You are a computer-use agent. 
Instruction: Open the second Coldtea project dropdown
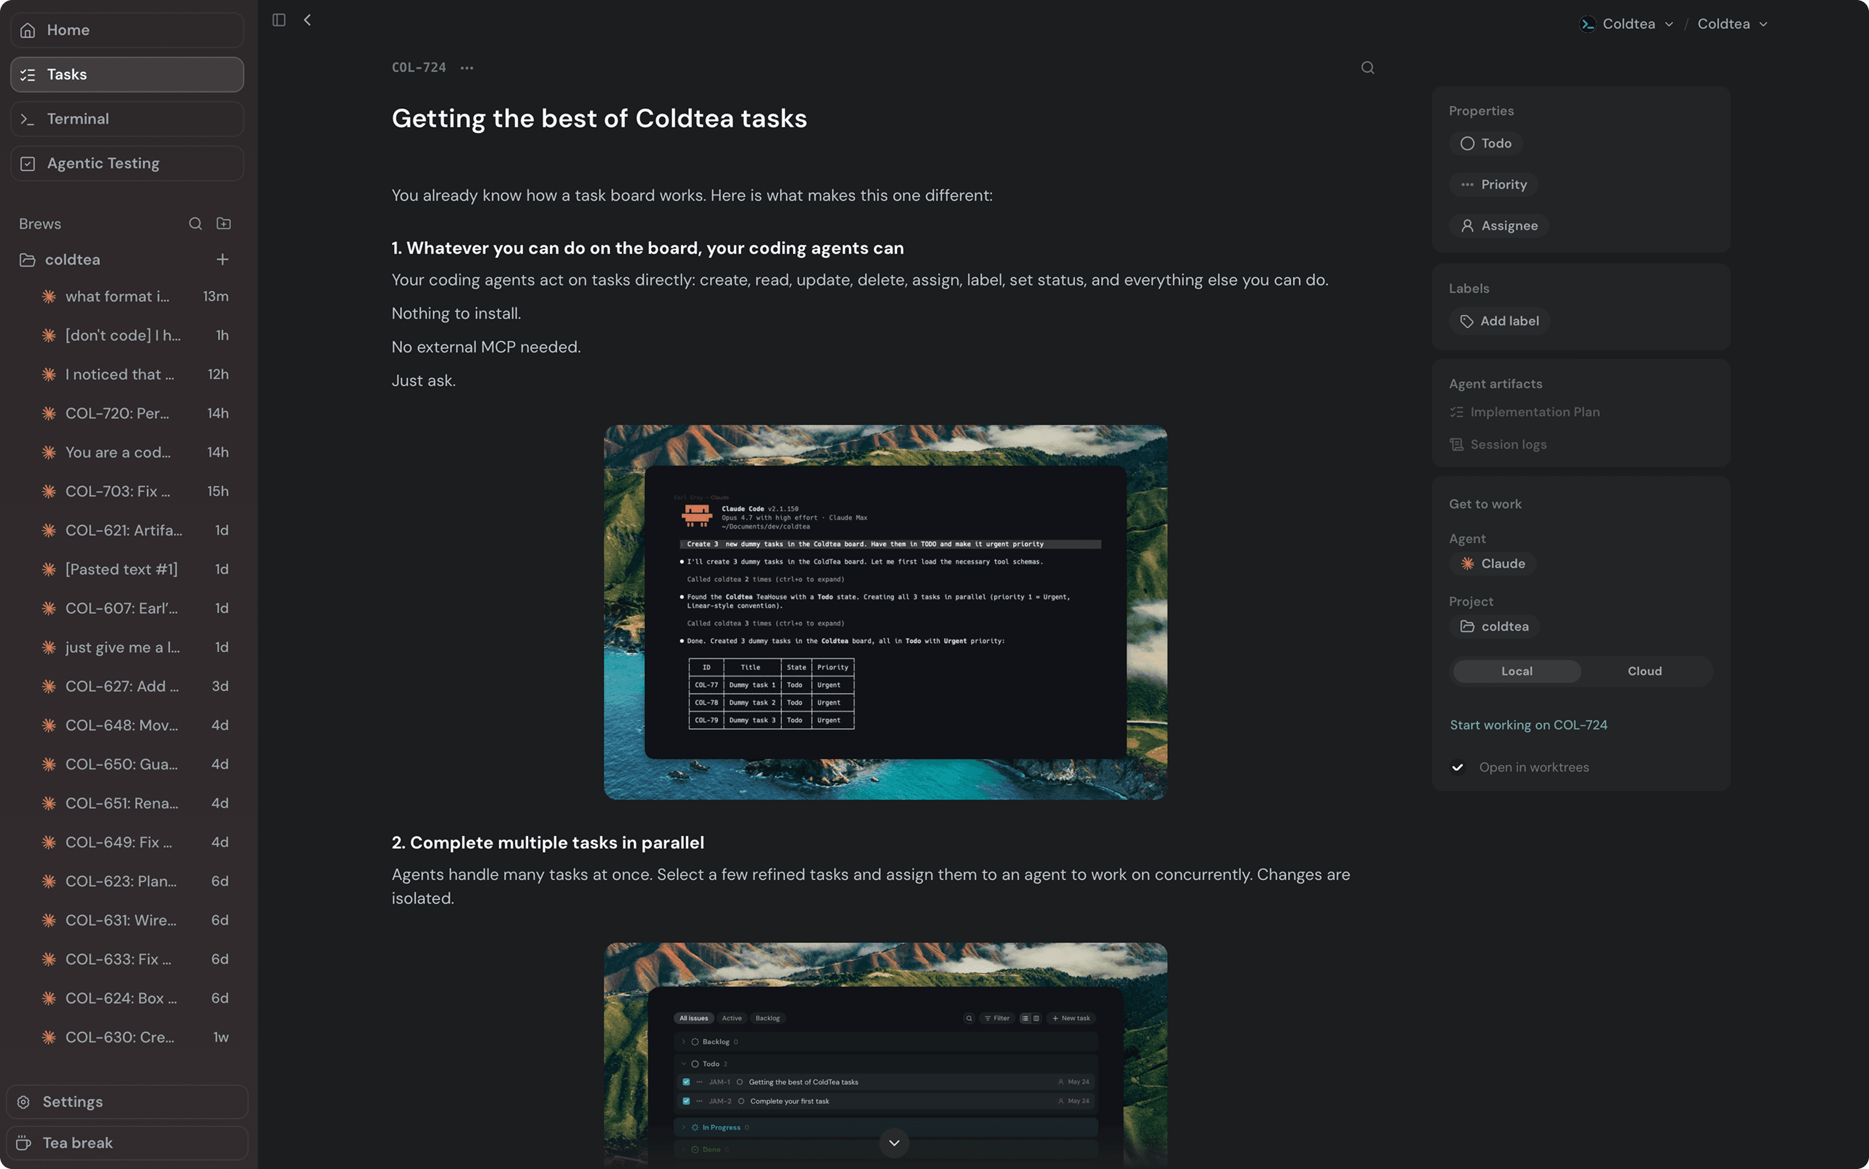coord(1732,24)
